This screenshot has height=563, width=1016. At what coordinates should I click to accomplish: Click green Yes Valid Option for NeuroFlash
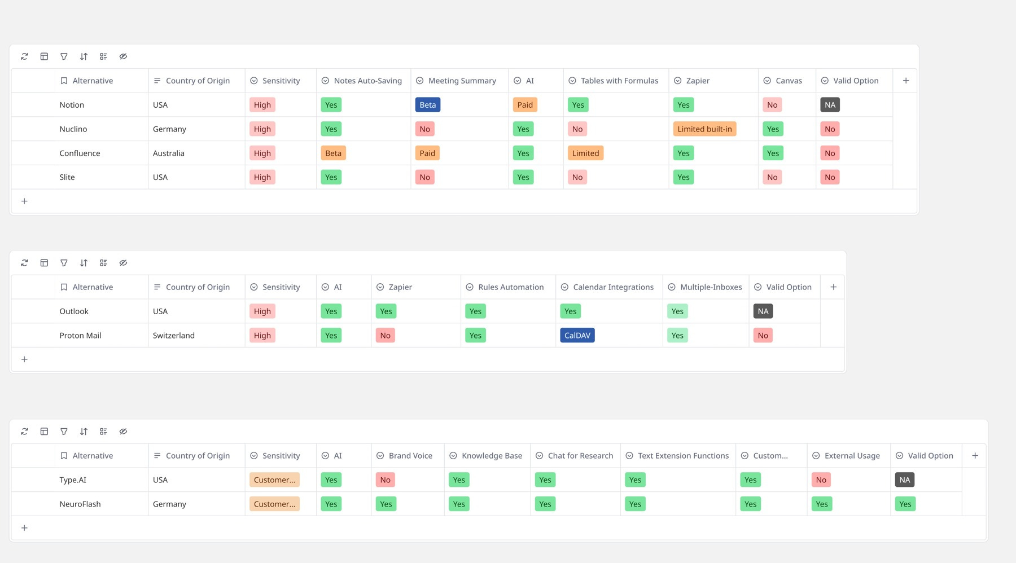pos(905,504)
